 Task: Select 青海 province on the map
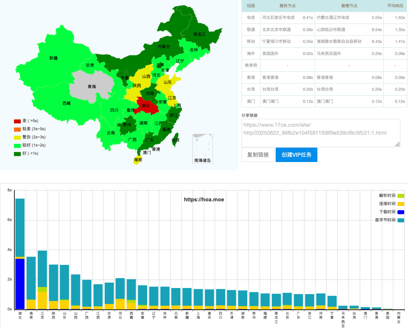92,87
